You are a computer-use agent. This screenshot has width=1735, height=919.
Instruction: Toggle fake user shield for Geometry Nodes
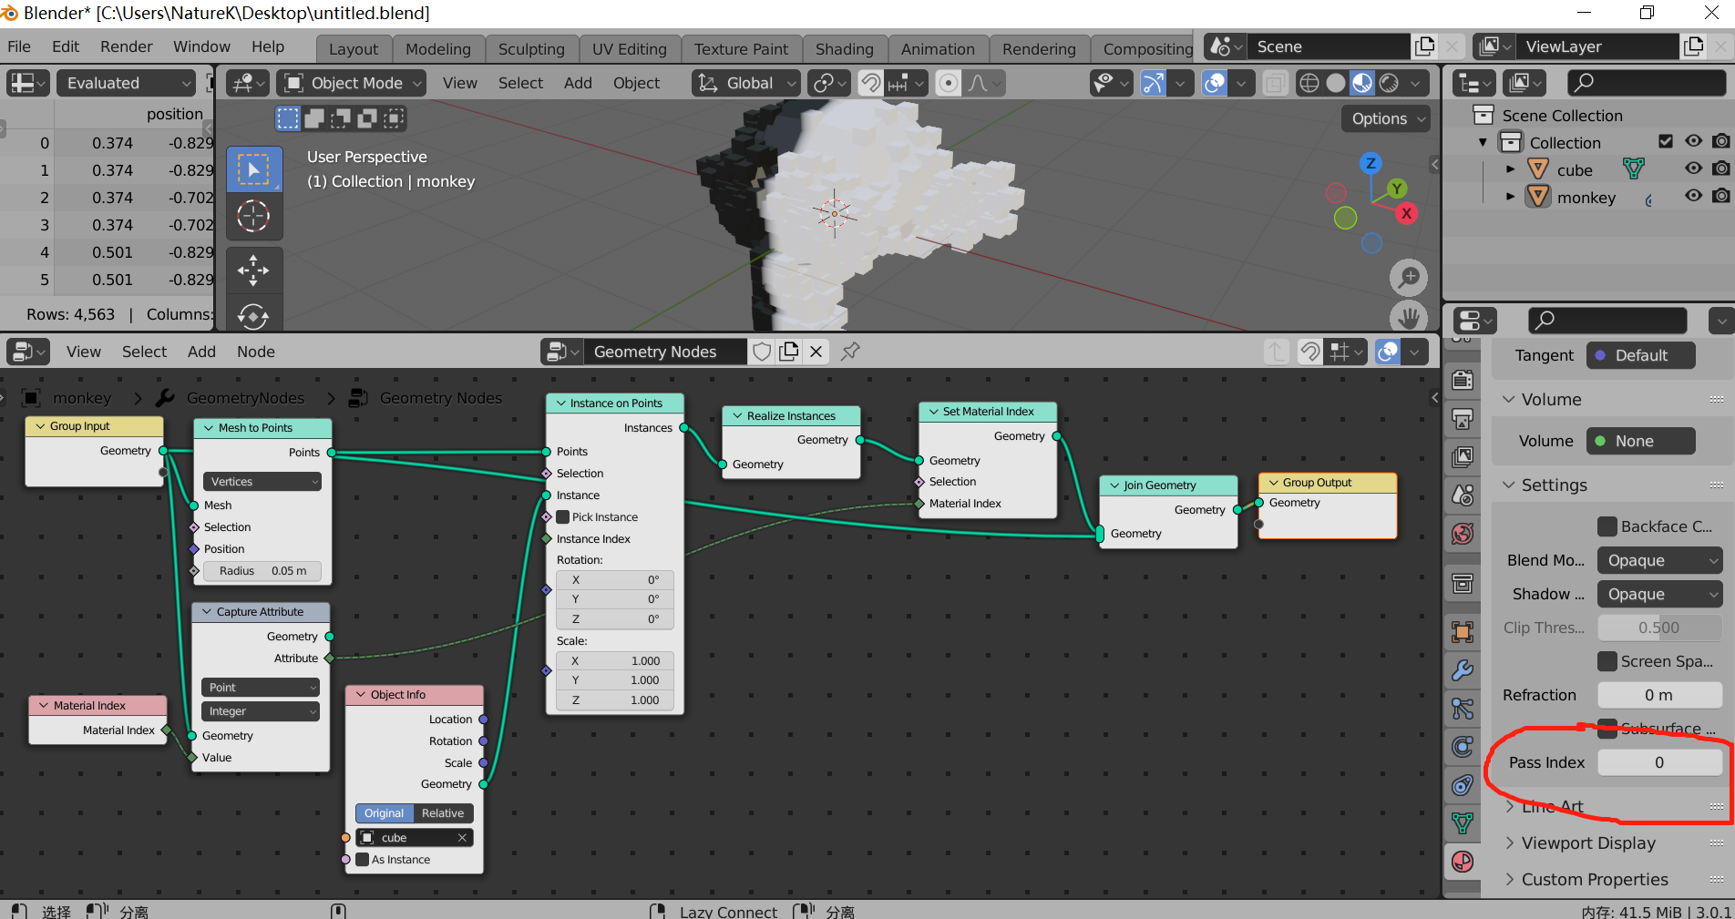(763, 352)
